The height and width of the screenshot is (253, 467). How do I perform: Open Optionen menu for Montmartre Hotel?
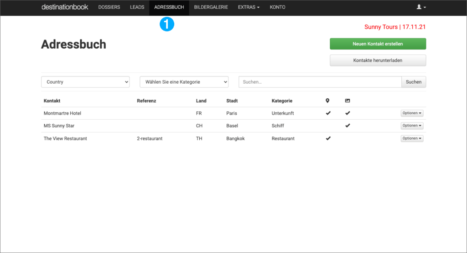pyautogui.click(x=412, y=113)
